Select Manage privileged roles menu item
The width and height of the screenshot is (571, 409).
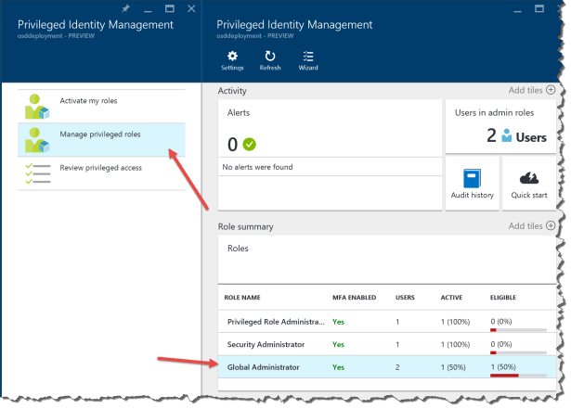tap(100, 134)
